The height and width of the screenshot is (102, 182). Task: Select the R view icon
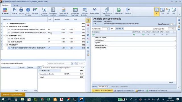tap(156, 11)
